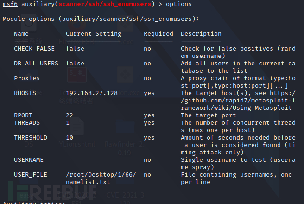Select the RHOSTS value 192.168.27.128
Viewport: 304px width, 204px height.
pyautogui.click(x=92, y=93)
